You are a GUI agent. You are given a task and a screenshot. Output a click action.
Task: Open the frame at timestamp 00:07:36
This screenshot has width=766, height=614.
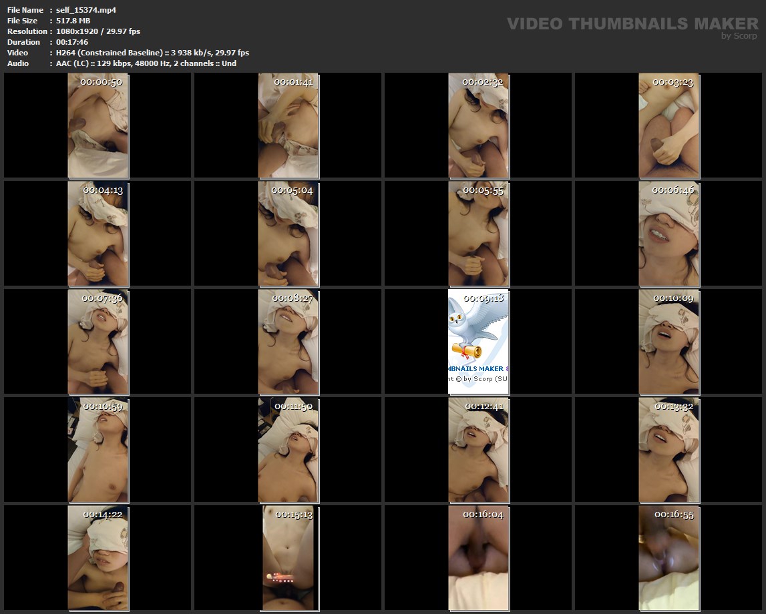pyautogui.click(x=98, y=342)
